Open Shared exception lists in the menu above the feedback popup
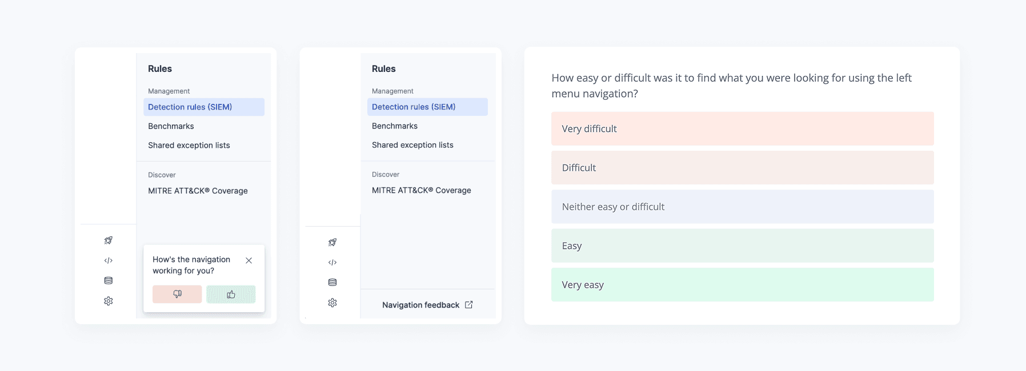The height and width of the screenshot is (371, 1026). (189, 146)
